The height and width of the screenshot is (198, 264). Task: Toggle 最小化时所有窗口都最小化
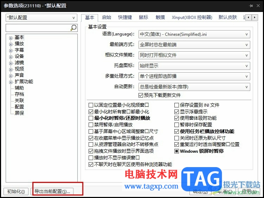tap(91, 112)
